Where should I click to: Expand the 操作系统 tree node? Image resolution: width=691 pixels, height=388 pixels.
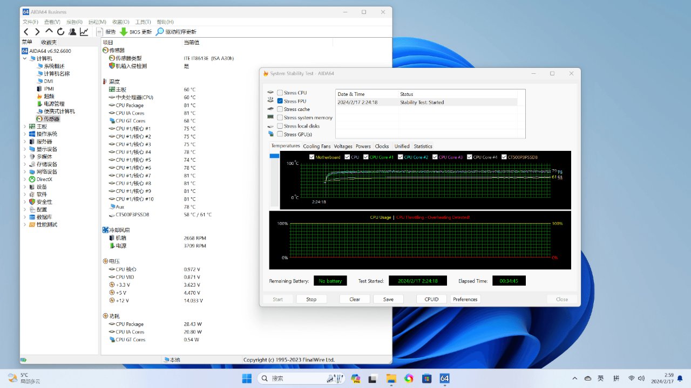(25, 134)
